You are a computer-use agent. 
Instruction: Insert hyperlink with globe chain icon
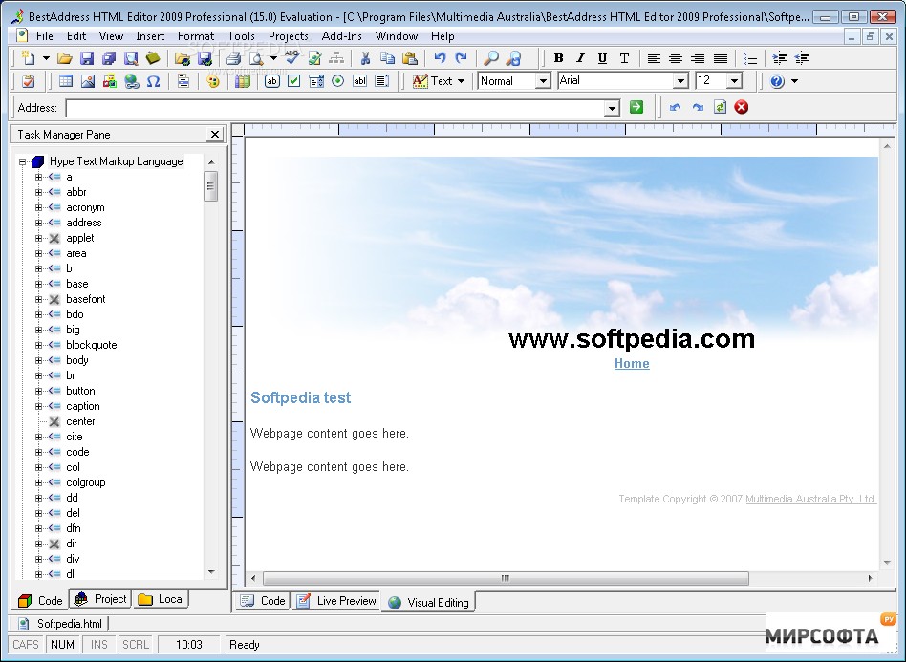(x=132, y=81)
